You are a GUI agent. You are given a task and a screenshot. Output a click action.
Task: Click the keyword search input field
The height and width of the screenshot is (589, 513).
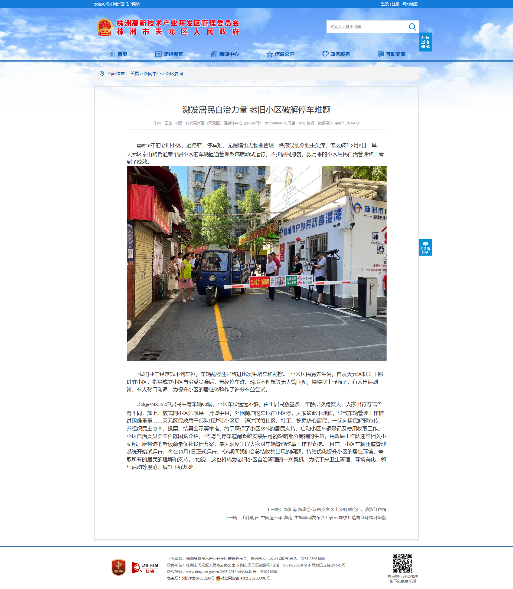pos(367,27)
